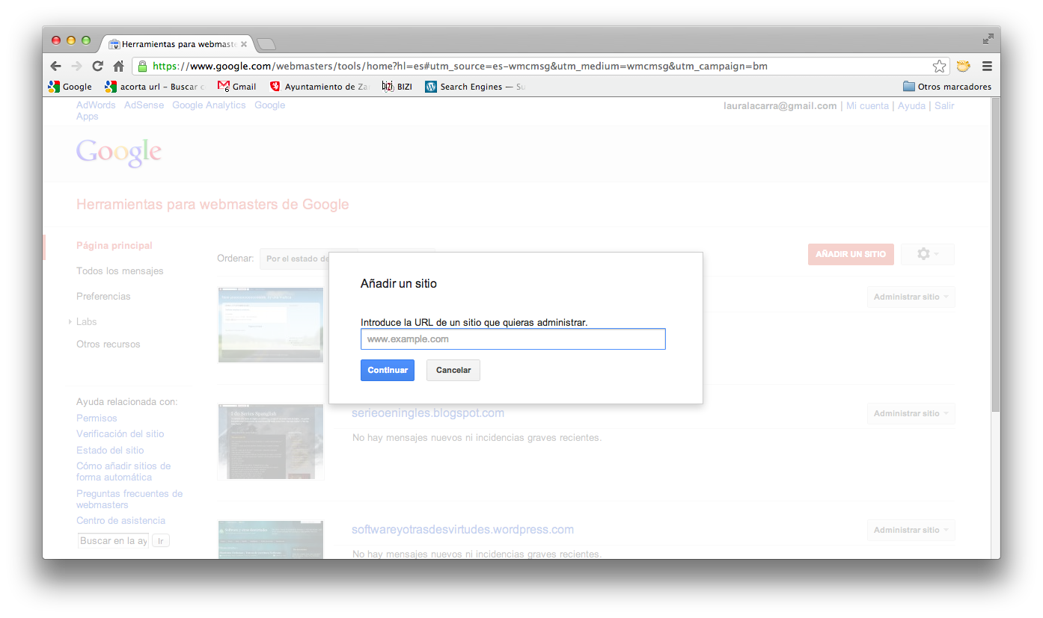The width and height of the screenshot is (1043, 618).
Task: Click the bookmark star icon in address bar
Action: 939,66
